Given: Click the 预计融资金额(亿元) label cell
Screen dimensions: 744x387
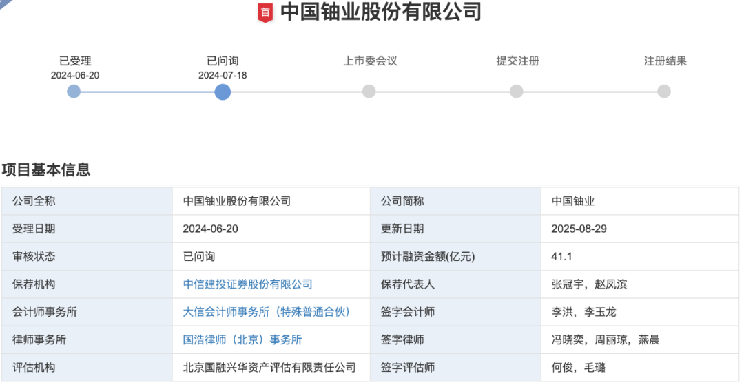Looking at the screenshot, I should (455, 257).
